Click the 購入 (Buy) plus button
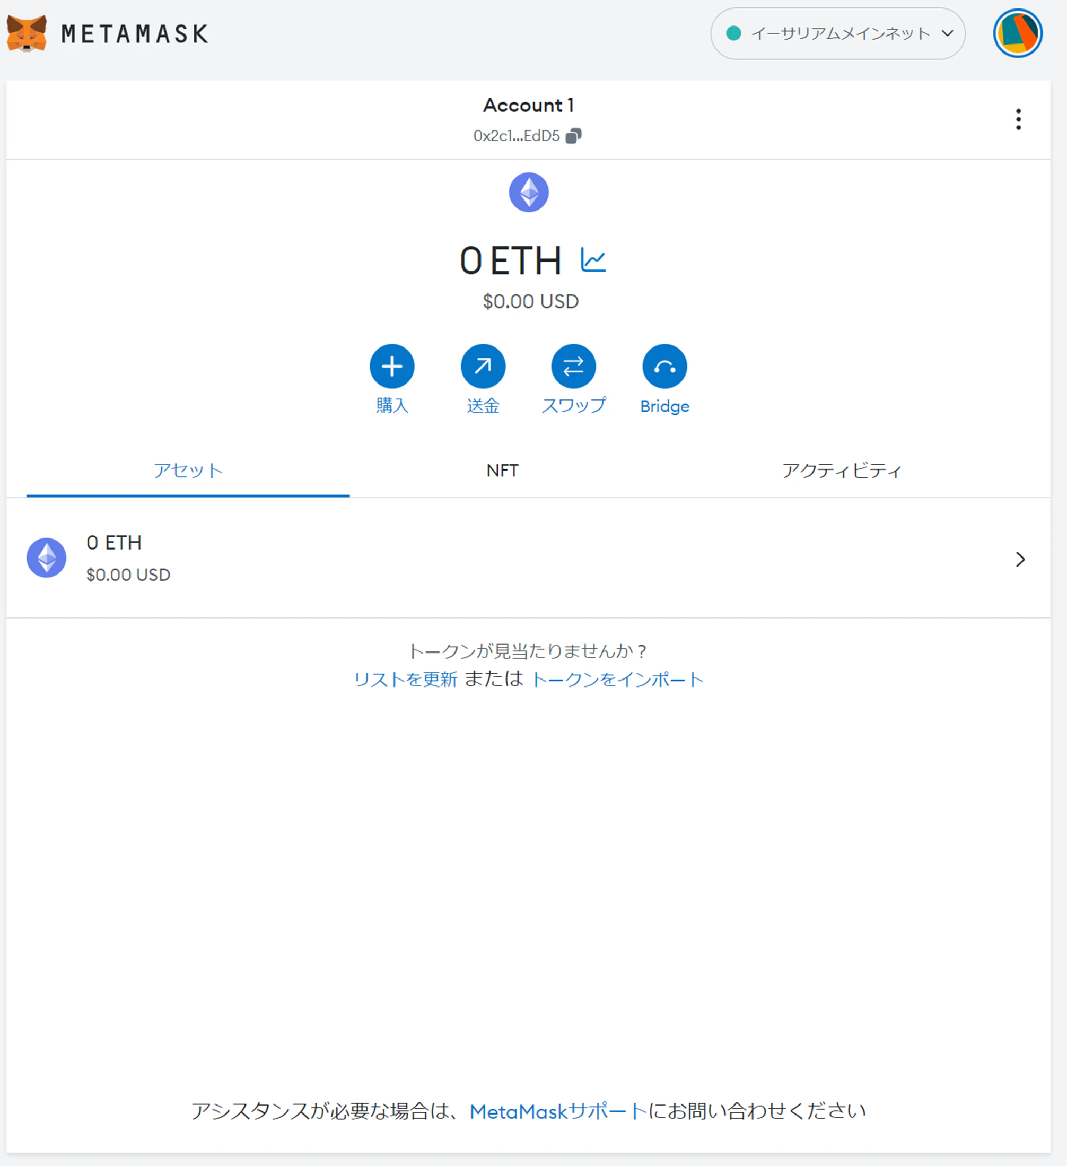This screenshot has height=1166, width=1067. (x=392, y=366)
